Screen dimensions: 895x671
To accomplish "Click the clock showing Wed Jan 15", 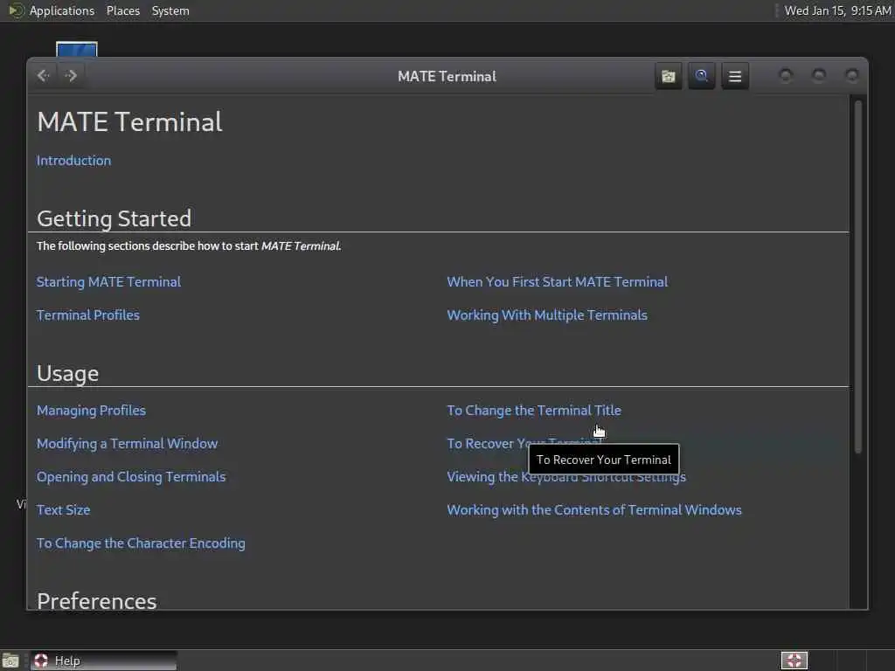I will [837, 10].
